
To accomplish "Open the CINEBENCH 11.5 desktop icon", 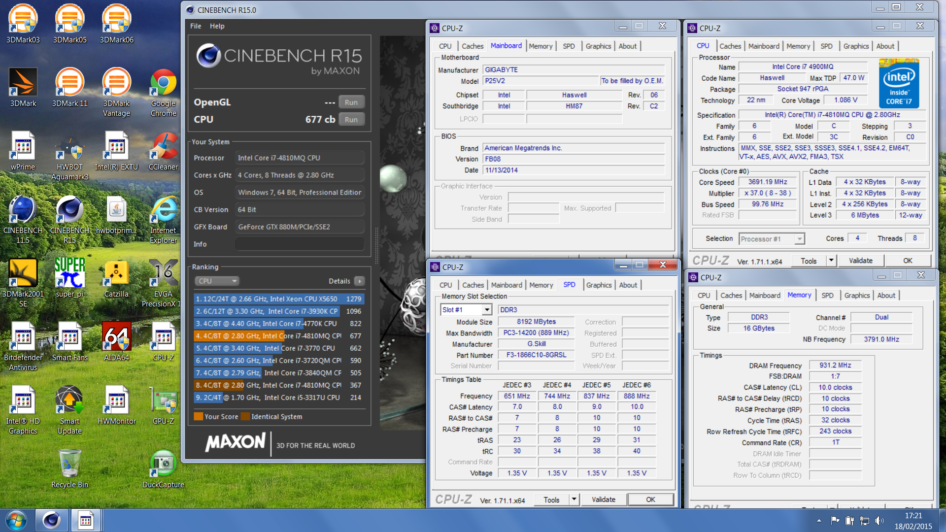I will 23,220.
